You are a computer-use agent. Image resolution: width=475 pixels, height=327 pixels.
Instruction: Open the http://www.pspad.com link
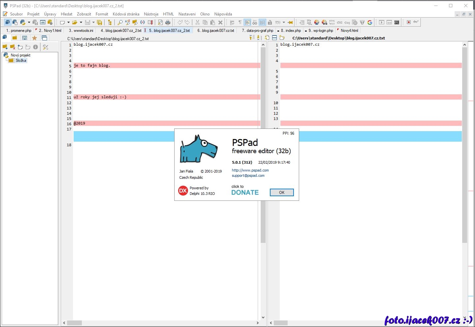coord(250,170)
